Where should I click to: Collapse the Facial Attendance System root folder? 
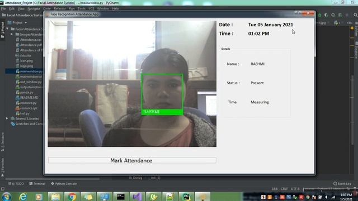click(x=7, y=29)
